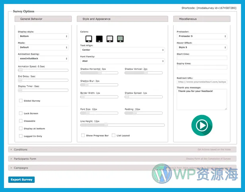The height and width of the screenshot is (192, 245).
Task: Click the Font Size slider
Action: 99,113
